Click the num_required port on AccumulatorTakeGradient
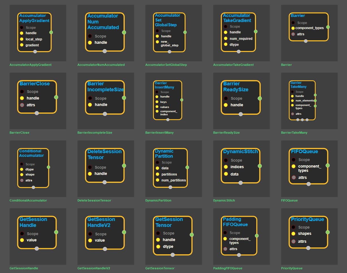The image size is (347, 273). coord(225,38)
